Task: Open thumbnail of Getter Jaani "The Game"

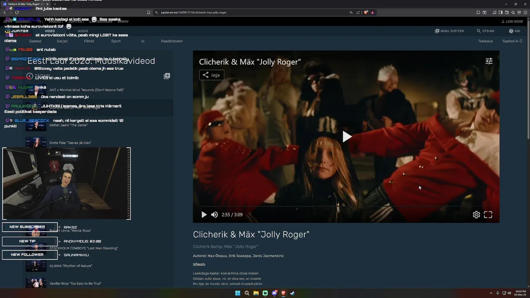Action: click(36, 125)
